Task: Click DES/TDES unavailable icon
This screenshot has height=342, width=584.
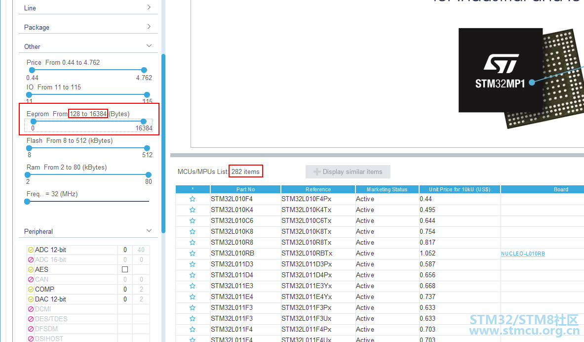Action: (31, 319)
